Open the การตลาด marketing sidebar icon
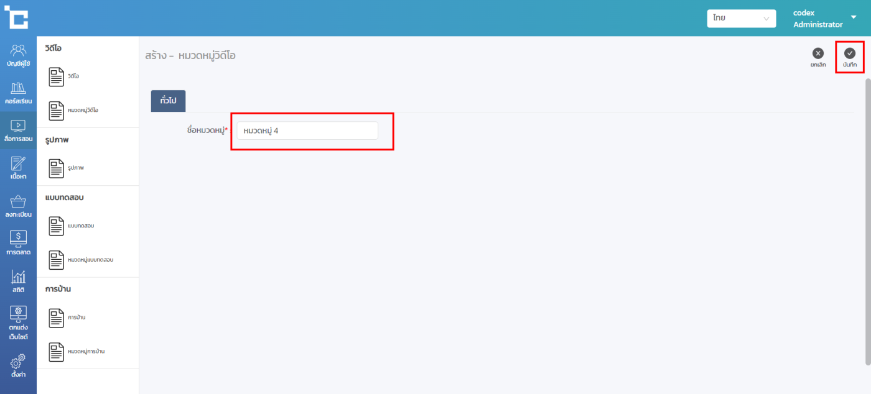 pos(19,239)
